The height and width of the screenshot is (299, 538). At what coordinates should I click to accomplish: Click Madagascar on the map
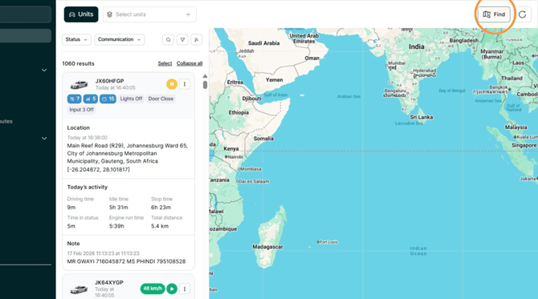(x=267, y=247)
